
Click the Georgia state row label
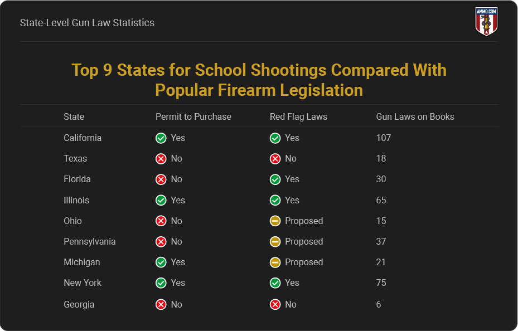[79, 304]
